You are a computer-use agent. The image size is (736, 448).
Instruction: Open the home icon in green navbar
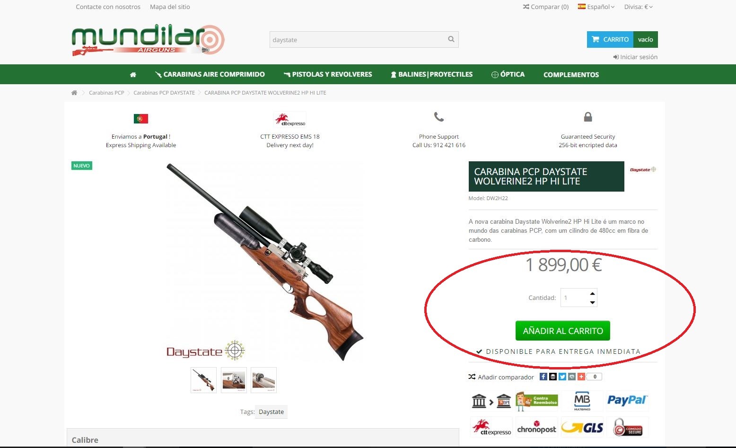coord(133,75)
